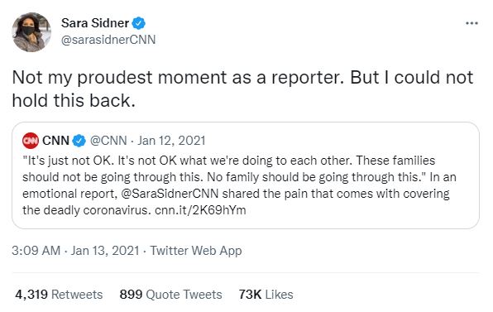The width and height of the screenshot is (493, 312).
Task: Click Sara Sidner's blue verified badge
Action: (x=139, y=23)
